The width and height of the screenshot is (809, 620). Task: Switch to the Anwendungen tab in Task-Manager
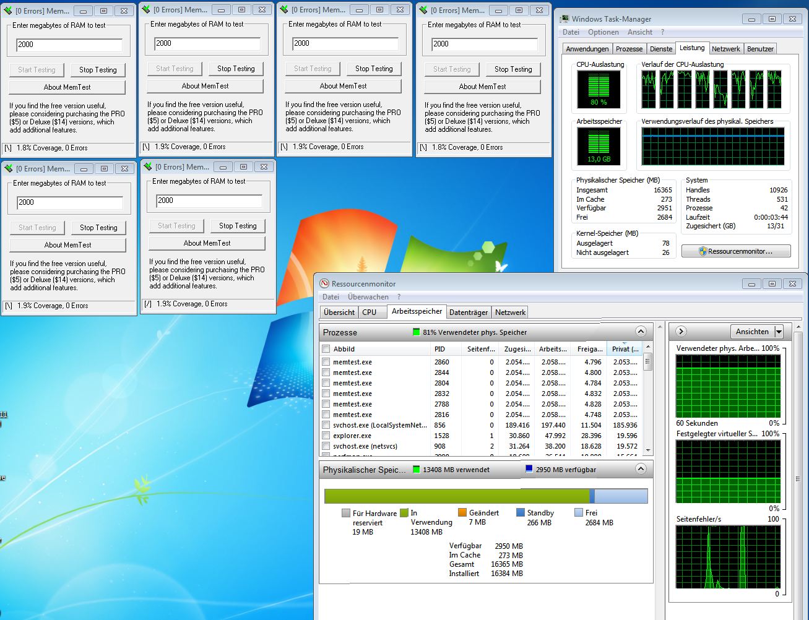point(587,49)
